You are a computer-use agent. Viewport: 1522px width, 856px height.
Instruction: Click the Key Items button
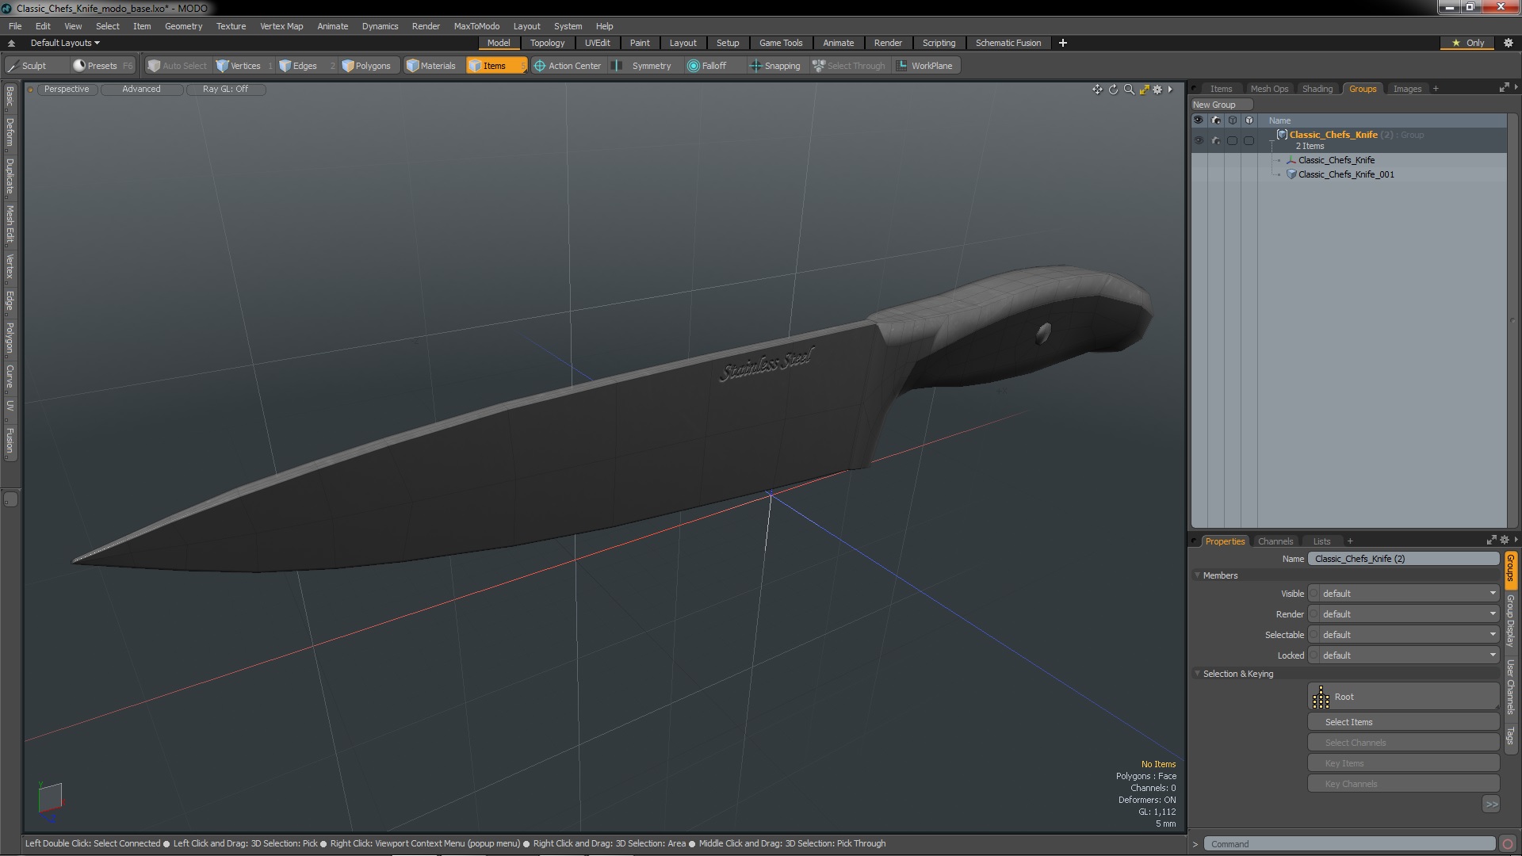(1403, 763)
